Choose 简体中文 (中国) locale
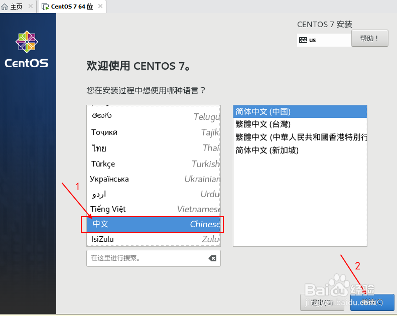The height and width of the screenshot is (316, 397). [x=300, y=111]
